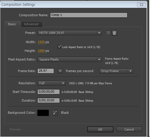The height and width of the screenshot is (137, 150).
Task: Click the delete preset trash icon
Action: (114, 33)
